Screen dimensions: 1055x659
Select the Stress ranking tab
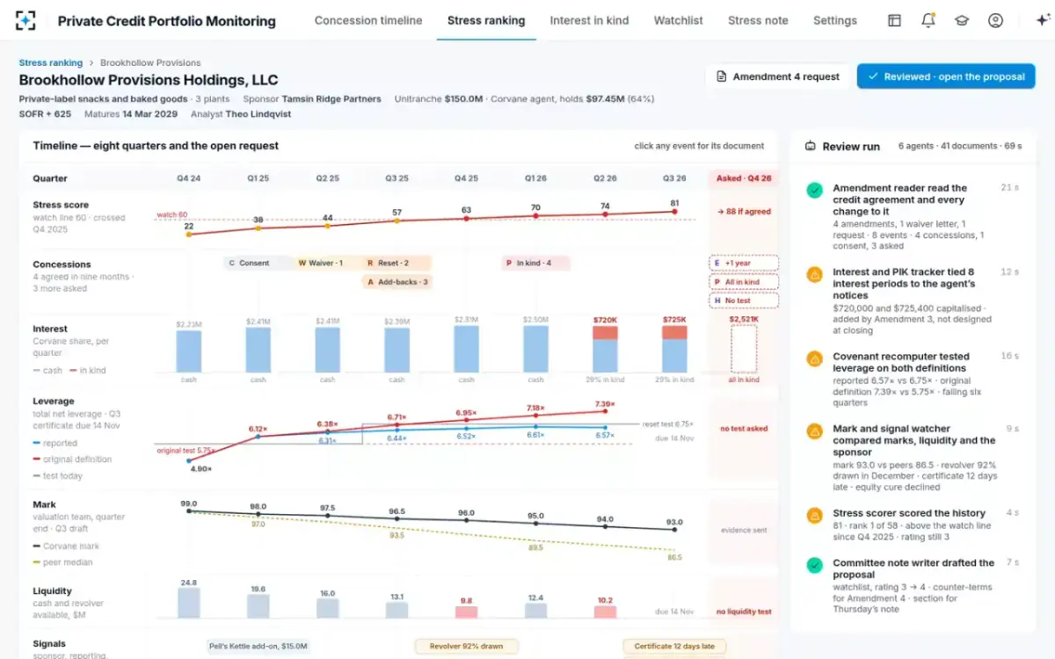tap(486, 20)
